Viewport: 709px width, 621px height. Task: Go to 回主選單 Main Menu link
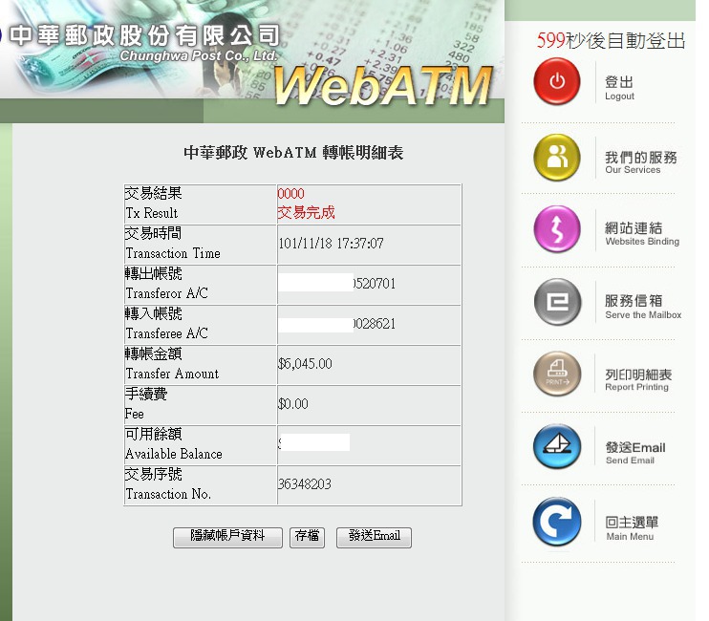coord(632,528)
